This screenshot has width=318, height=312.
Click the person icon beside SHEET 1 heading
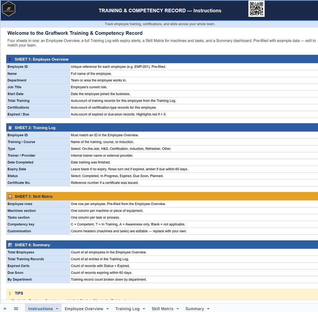pos(10,59)
